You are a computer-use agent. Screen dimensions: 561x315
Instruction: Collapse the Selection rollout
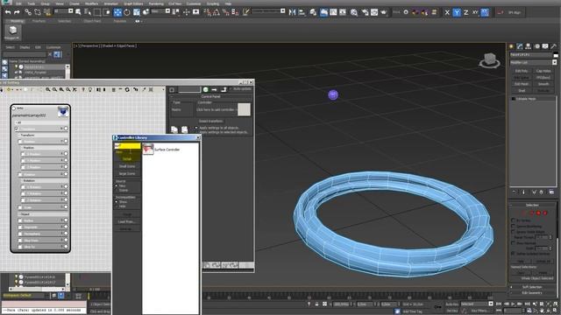click(x=532, y=205)
